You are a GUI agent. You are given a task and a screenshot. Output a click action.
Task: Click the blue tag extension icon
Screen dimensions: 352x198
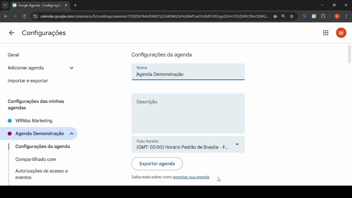[304, 16]
